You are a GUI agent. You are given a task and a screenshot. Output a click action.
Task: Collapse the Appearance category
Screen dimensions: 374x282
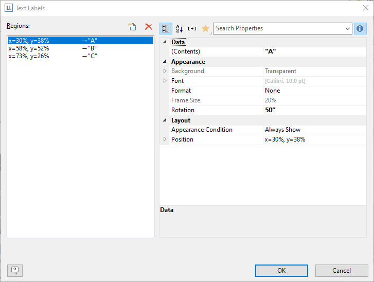pyautogui.click(x=165, y=62)
